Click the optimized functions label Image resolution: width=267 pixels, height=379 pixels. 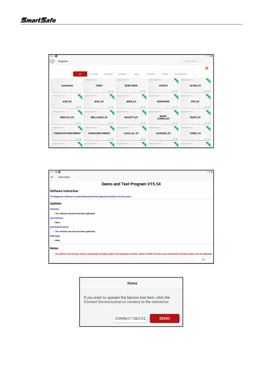click(x=59, y=227)
